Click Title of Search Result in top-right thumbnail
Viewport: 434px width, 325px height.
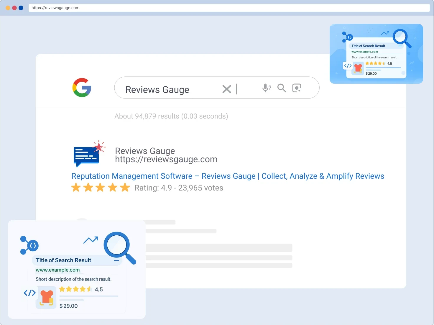(368, 46)
